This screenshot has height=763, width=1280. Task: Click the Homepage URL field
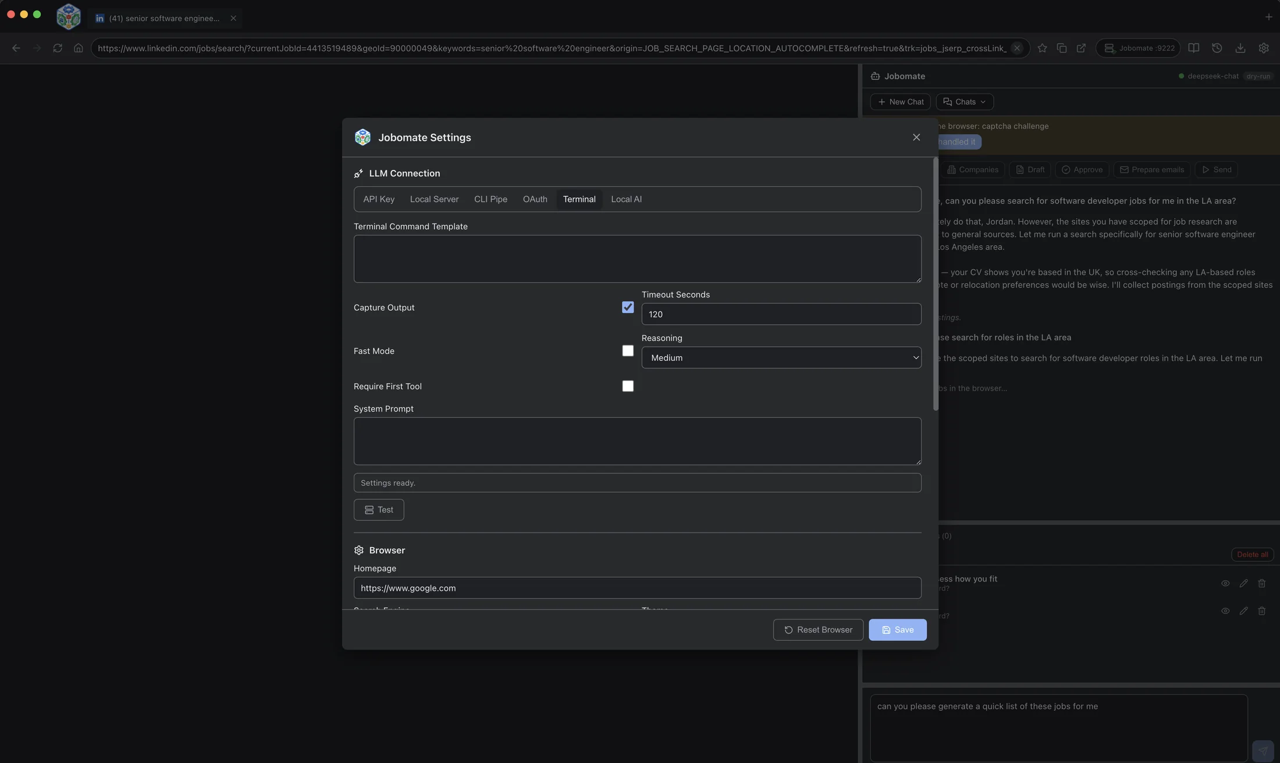[637, 588]
